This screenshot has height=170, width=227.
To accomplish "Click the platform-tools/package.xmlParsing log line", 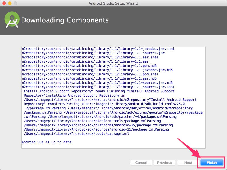I will pyautogui.click(x=93, y=121).
